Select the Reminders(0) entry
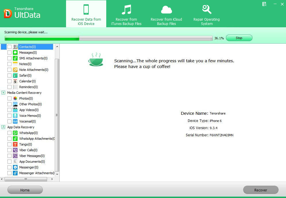This screenshot has width=286, height=198. tap(28, 87)
